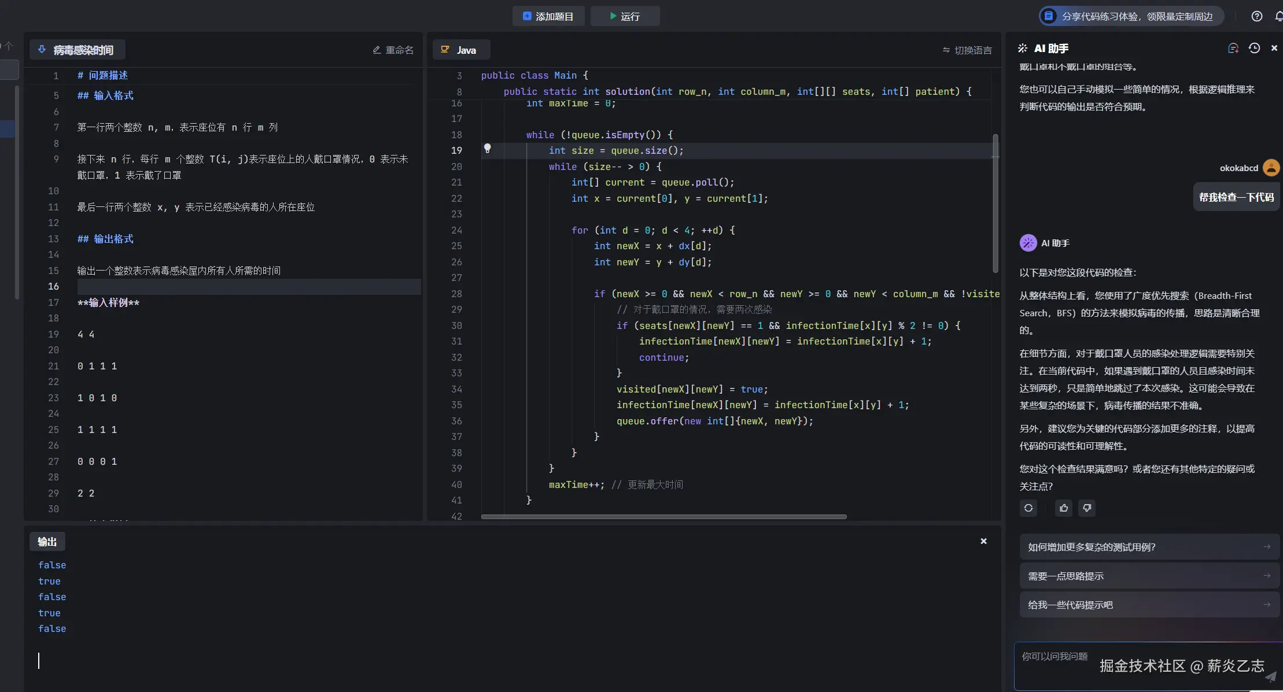This screenshot has height=692, width=1283.
Task: Start a new AI chat conversation
Action: pos(1233,49)
